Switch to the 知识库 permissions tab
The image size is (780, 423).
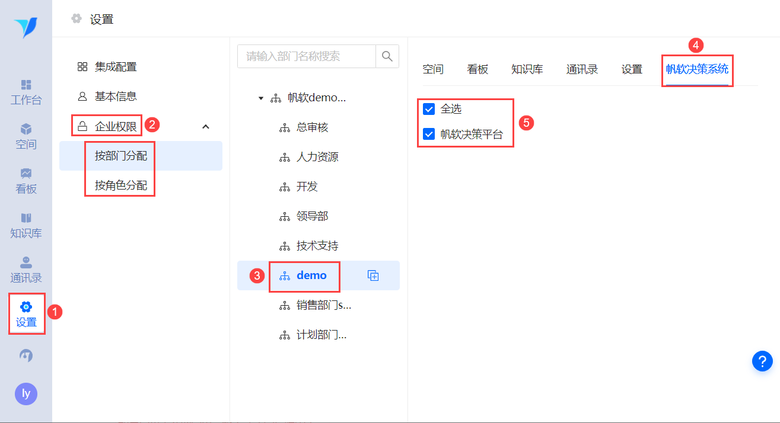tap(527, 69)
